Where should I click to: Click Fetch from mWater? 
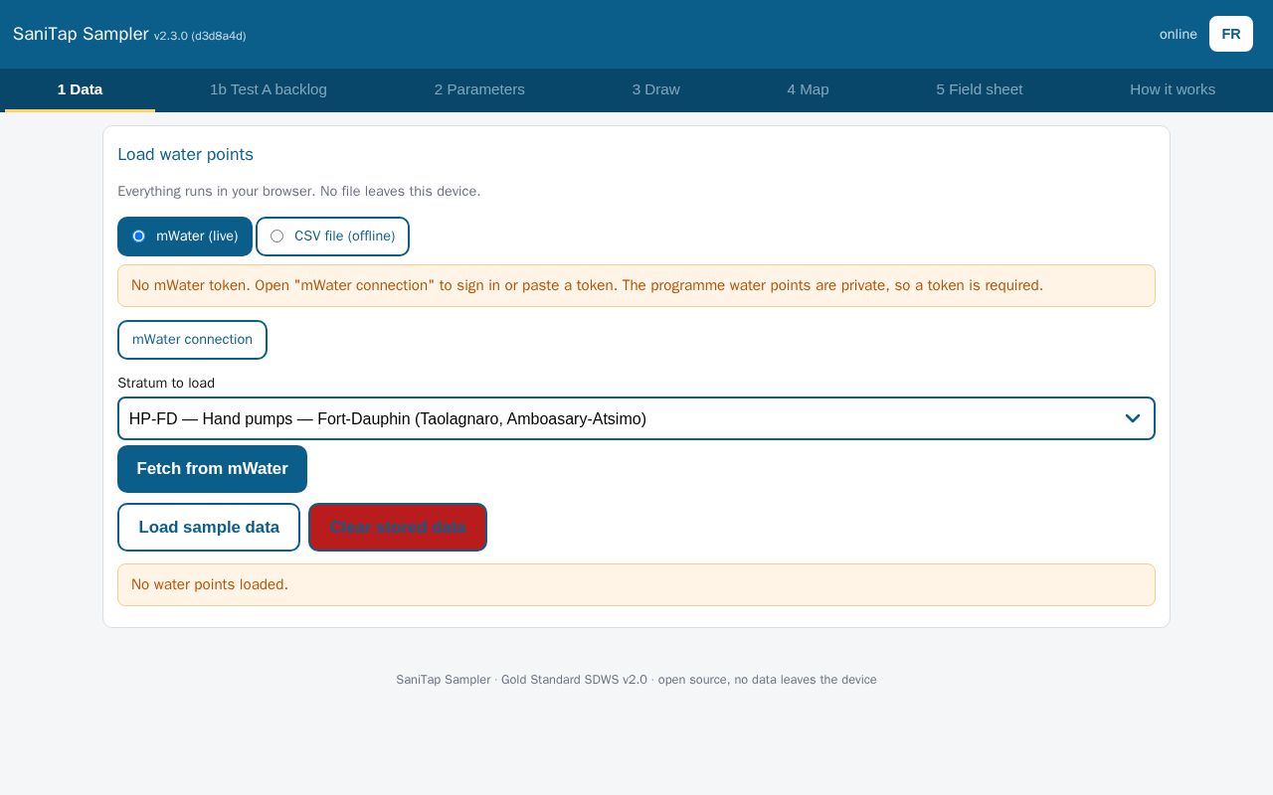(212, 469)
